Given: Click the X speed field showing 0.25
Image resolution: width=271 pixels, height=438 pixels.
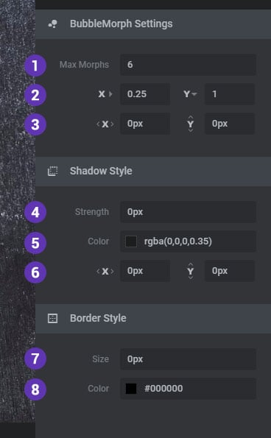Looking at the screenshot, I should 145,94.
